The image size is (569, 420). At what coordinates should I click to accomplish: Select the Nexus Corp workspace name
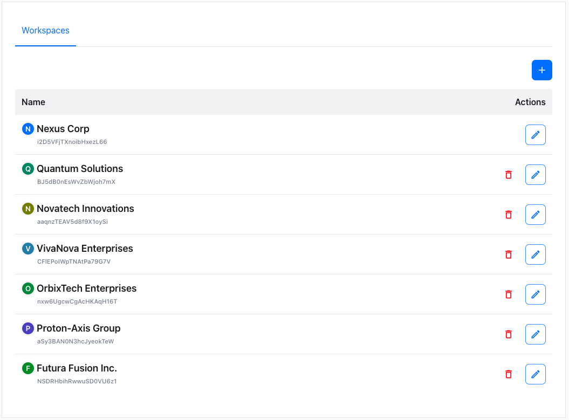[63, 129]
